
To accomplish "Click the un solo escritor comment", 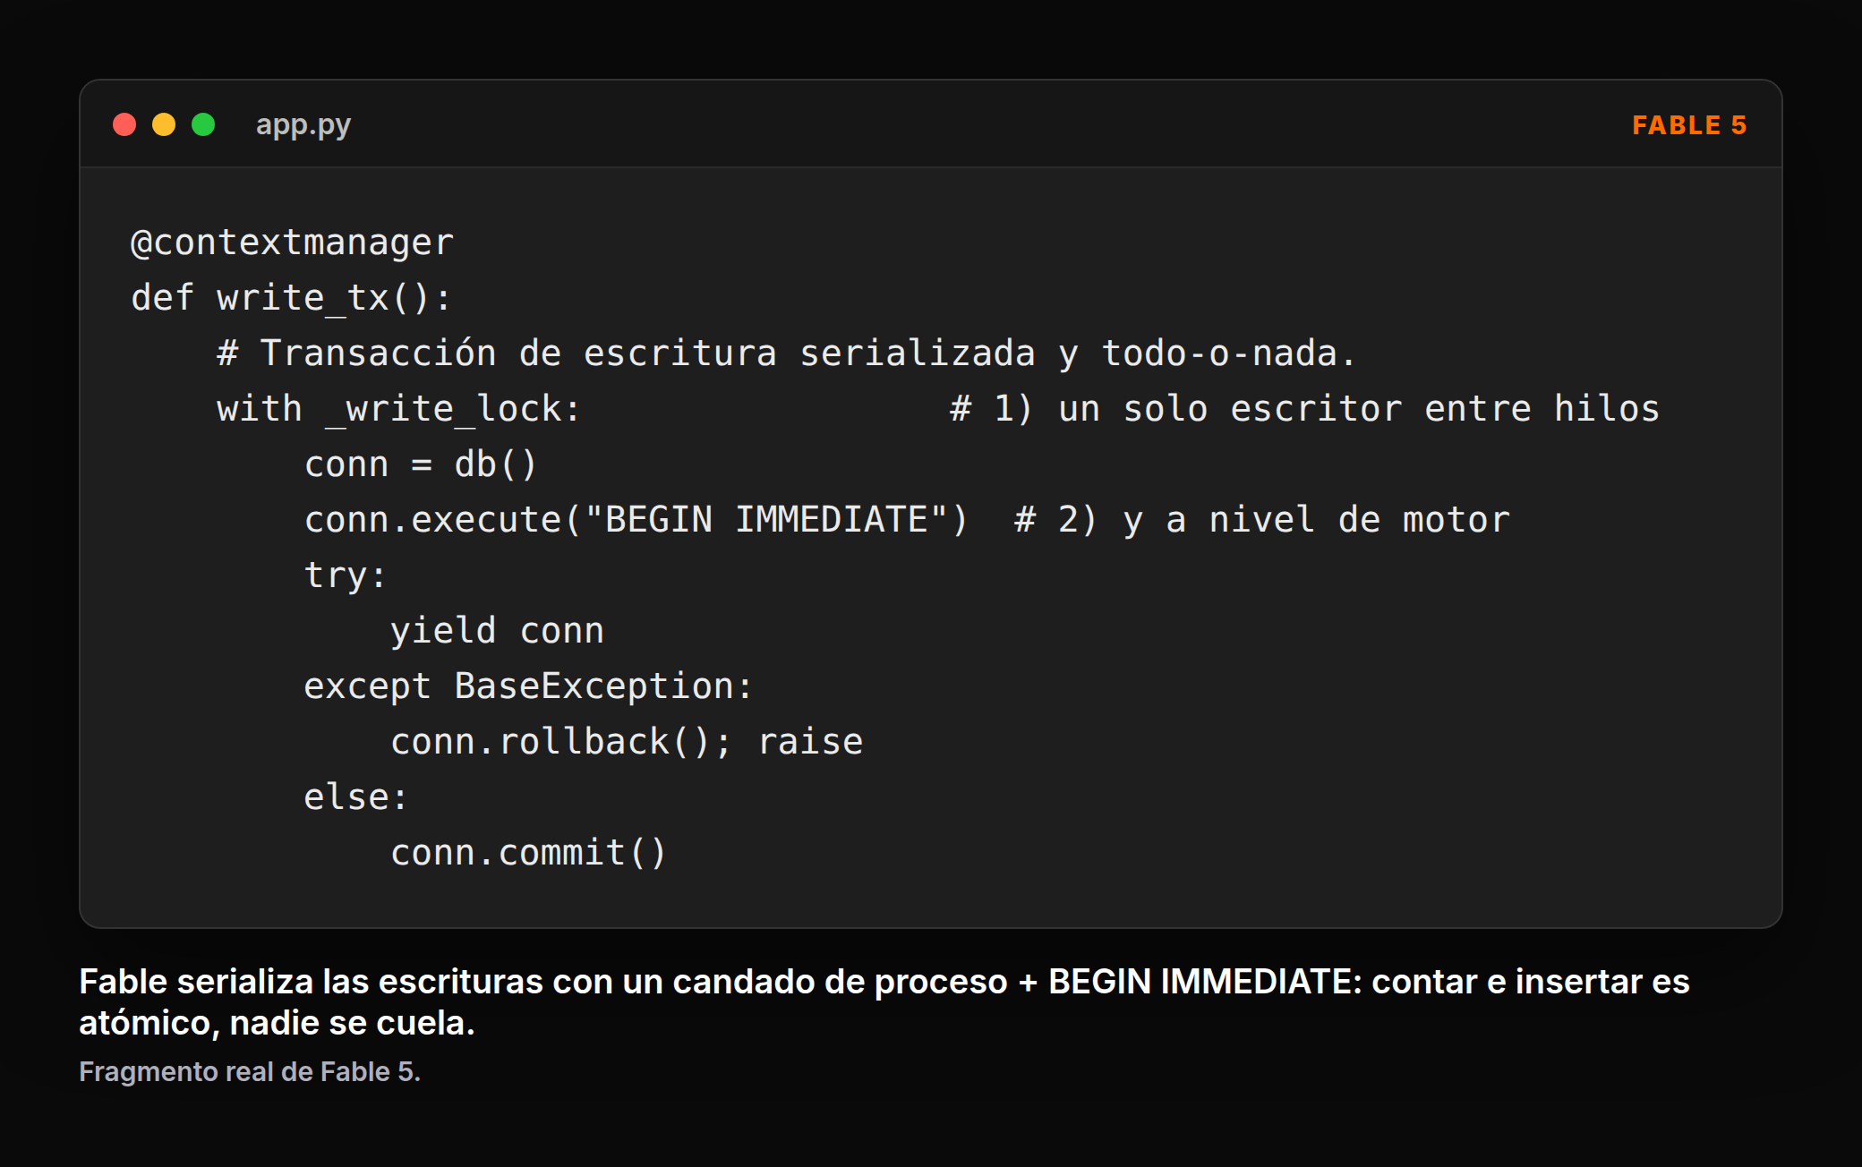I will pos(1305,409).
